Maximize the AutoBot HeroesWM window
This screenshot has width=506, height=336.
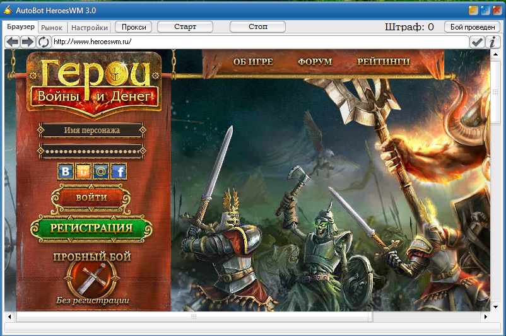485,10
